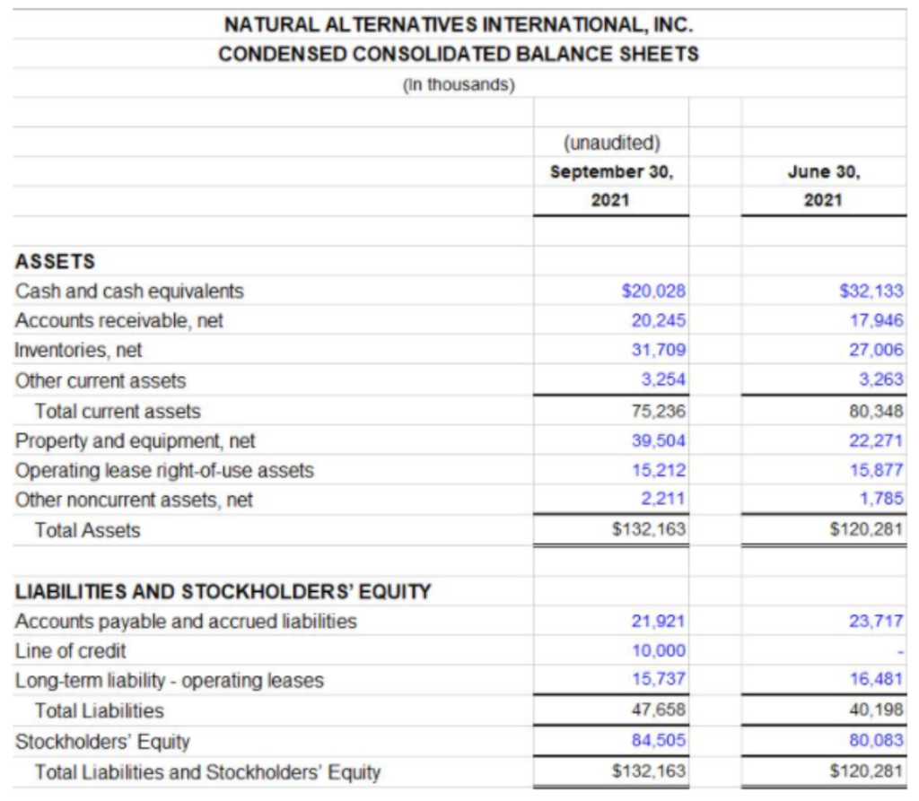Select stockholders' equity value 84,505
This screenshot has width=919, height=801.
tap(658, 740)
